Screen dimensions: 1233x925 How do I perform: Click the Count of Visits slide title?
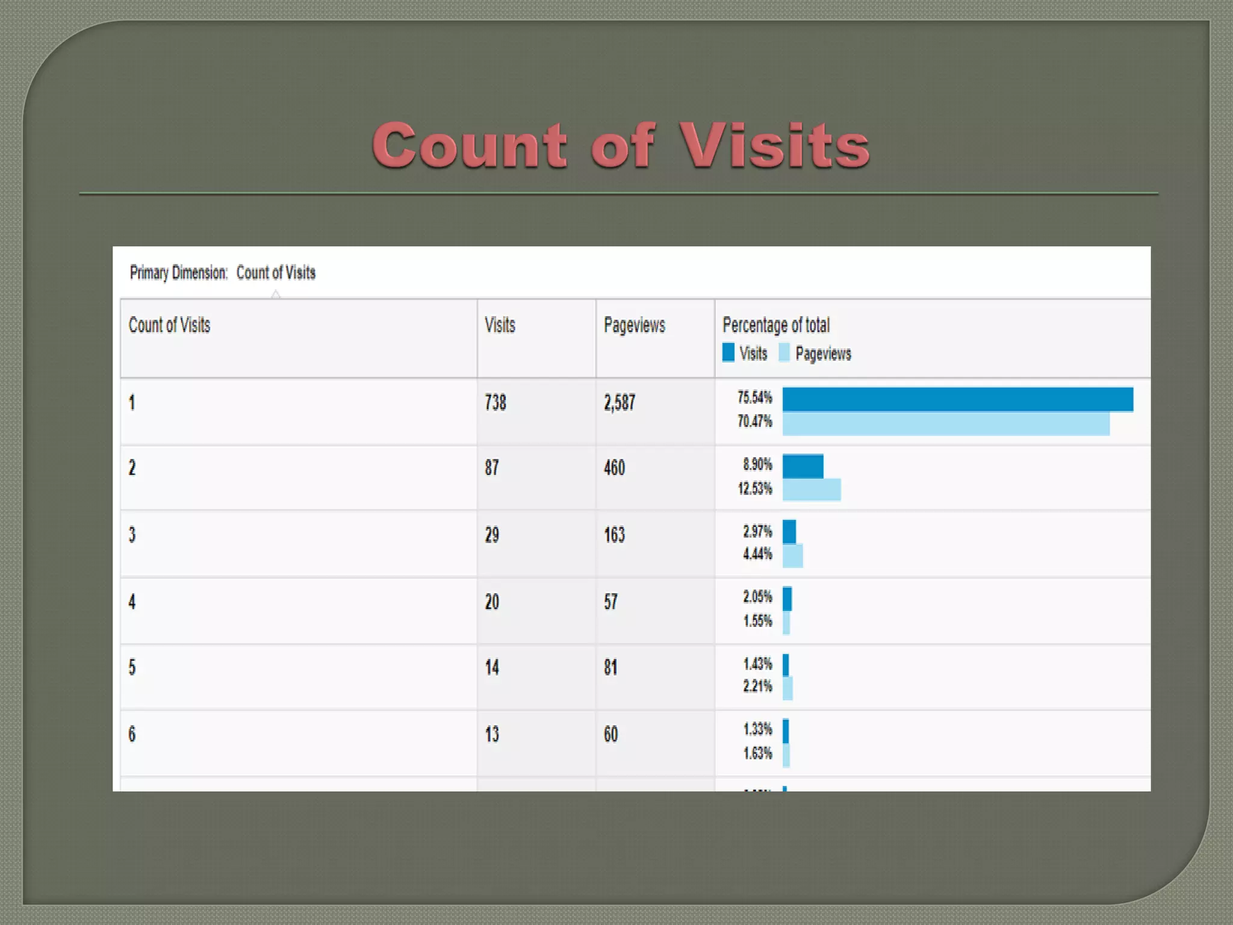621,145
